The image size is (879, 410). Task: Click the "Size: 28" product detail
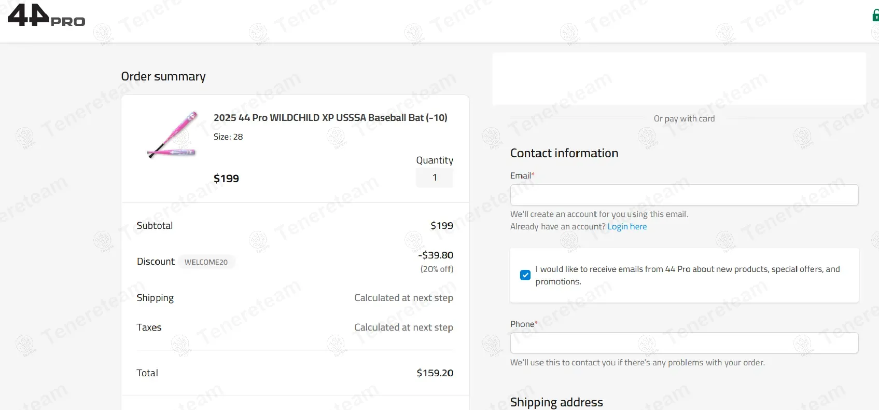(x=228, y=137)
